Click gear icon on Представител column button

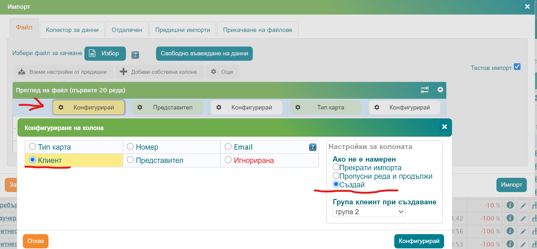click(x=140, y=107)
